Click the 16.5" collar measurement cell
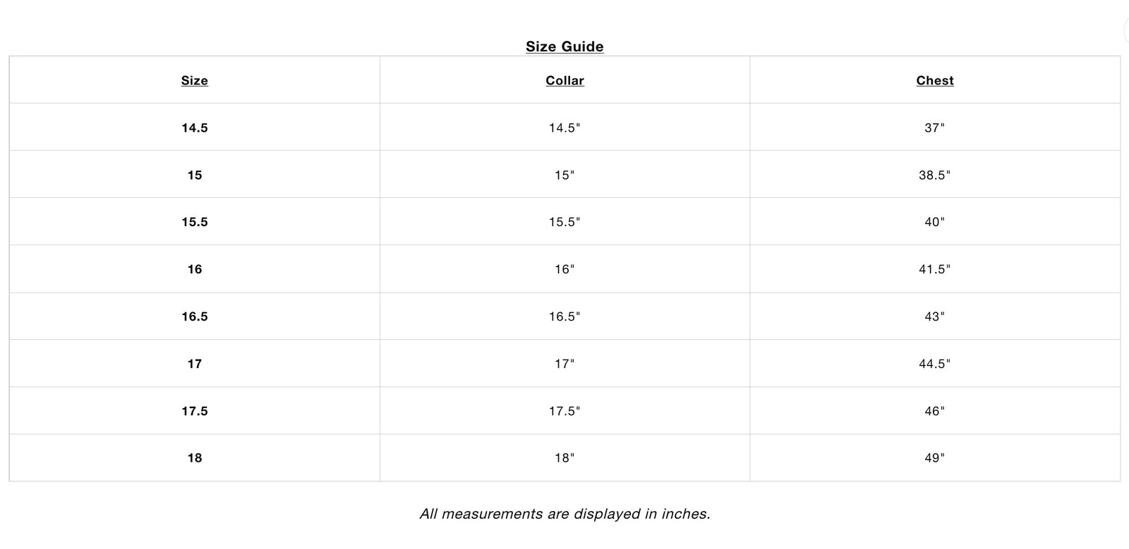The height and width of the screenshot is (549, 1129). [x=564, y=316]
